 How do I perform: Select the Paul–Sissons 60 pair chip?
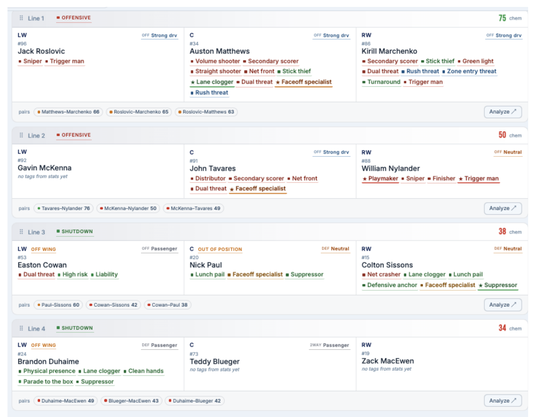pyautogui.click(x=58, y=304)
